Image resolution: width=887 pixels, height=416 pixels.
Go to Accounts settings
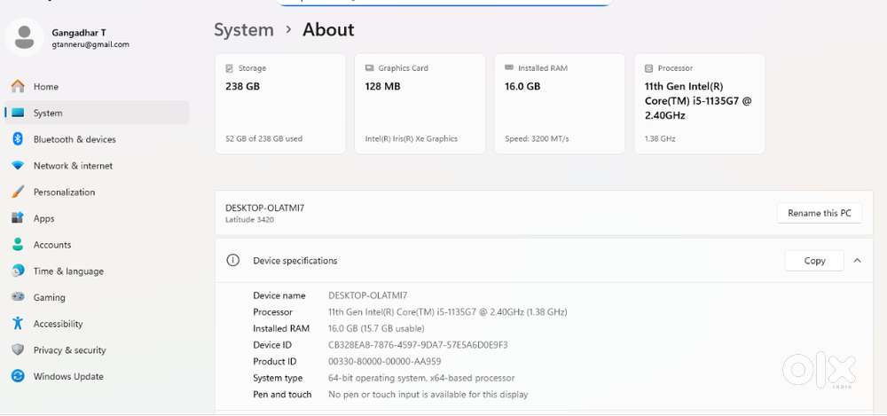coord(97,244)
